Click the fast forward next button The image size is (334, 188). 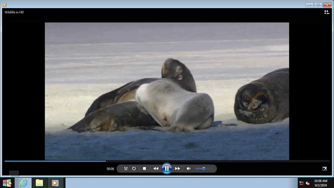coord(177,169)
